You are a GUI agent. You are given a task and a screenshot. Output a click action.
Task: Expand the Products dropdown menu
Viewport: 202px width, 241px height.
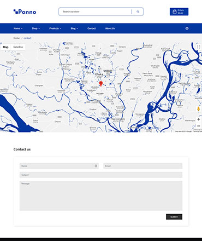[55, 28]
